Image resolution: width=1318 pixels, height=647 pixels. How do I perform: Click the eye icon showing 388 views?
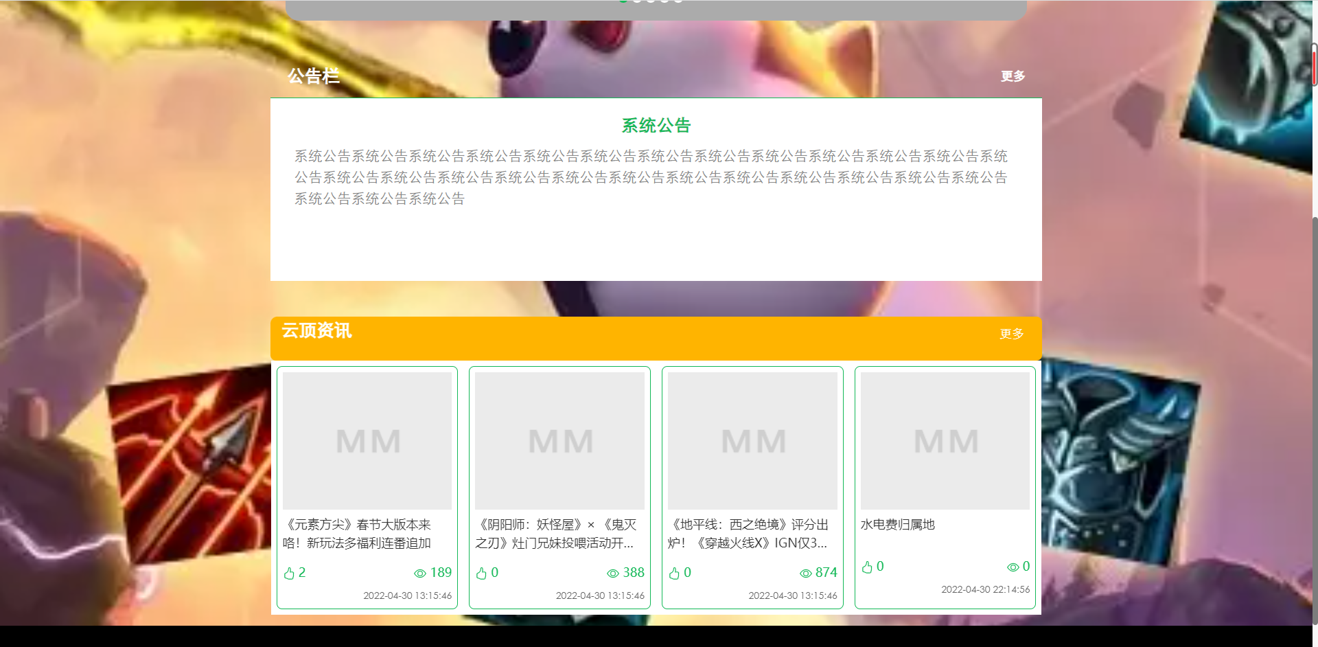[613, 573]
